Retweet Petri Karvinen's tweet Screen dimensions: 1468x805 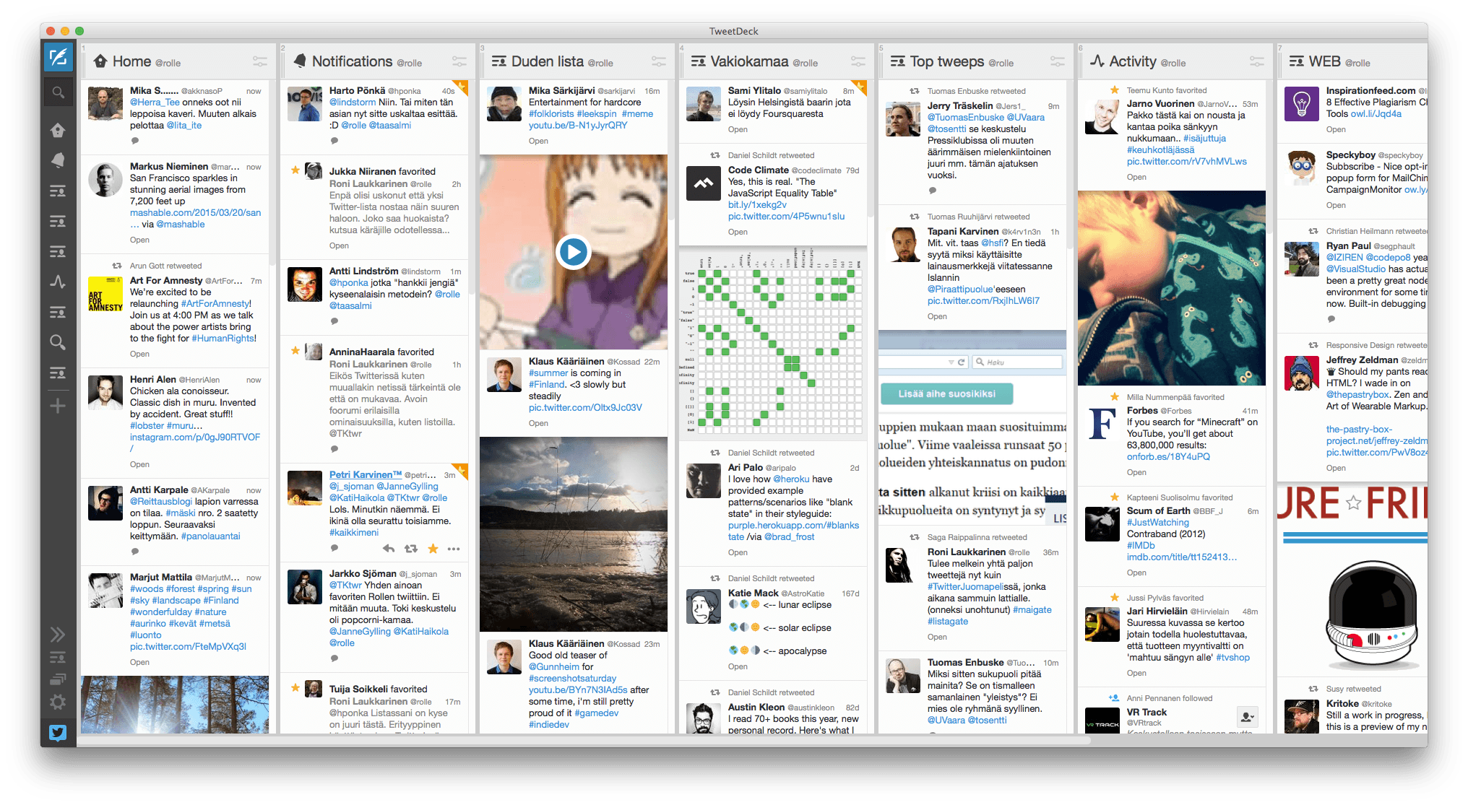(411, 549)
